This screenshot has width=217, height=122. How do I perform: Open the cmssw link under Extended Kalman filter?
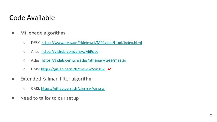point(73,88)
